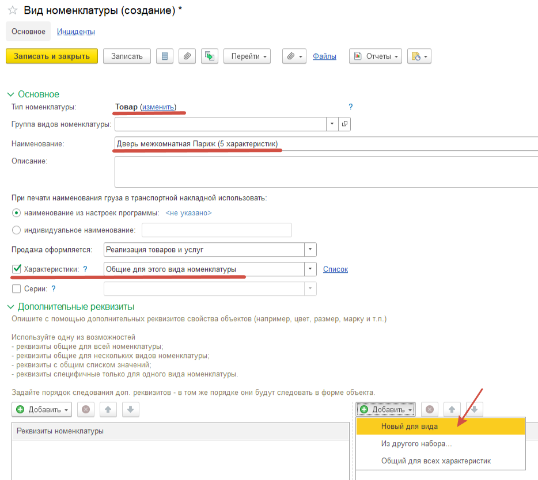Click the Характеристики value field
Image resolution: width=538 pixels, height=480 pixels.
tap(204, 269)
